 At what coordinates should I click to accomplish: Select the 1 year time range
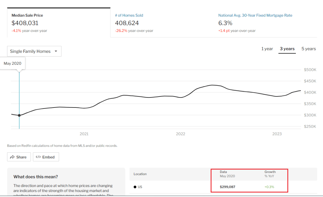point(267,49)
